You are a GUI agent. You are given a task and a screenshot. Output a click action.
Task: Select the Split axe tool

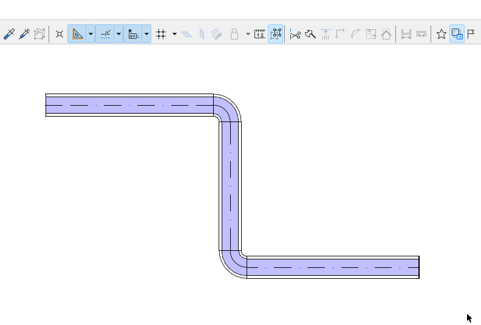pos(310,34)
